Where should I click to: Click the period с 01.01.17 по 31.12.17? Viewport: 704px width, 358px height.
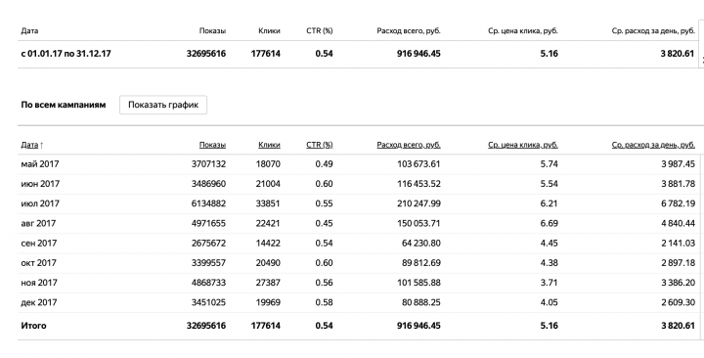[x=66, y=54]
